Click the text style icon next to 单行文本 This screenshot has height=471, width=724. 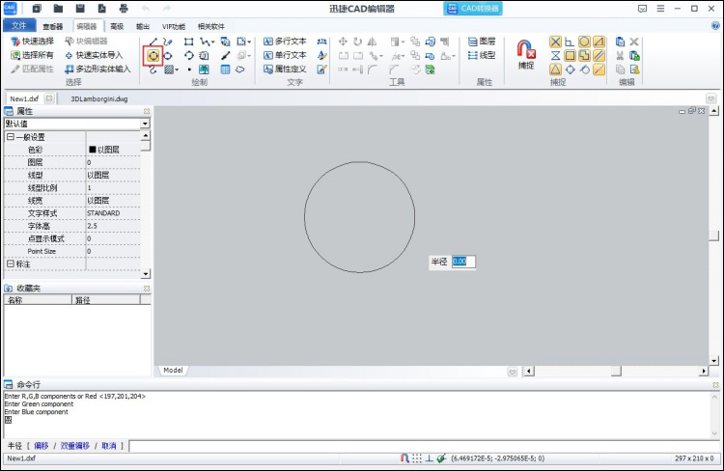click(321, 55)
